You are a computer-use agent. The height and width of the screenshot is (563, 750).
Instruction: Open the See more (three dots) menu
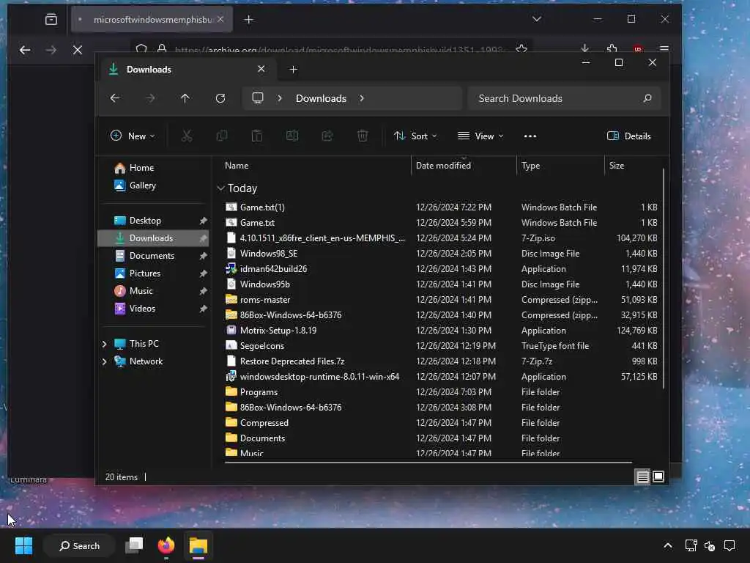point(530,136)
